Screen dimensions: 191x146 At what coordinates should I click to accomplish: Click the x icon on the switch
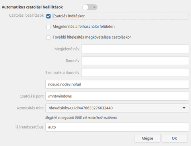tap(94, 7)
